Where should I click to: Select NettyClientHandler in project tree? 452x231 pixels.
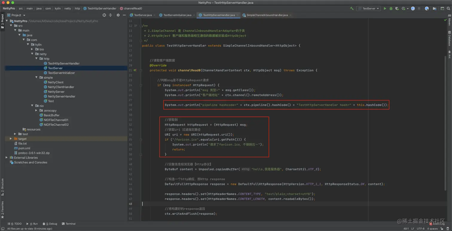tap(61, 87)
